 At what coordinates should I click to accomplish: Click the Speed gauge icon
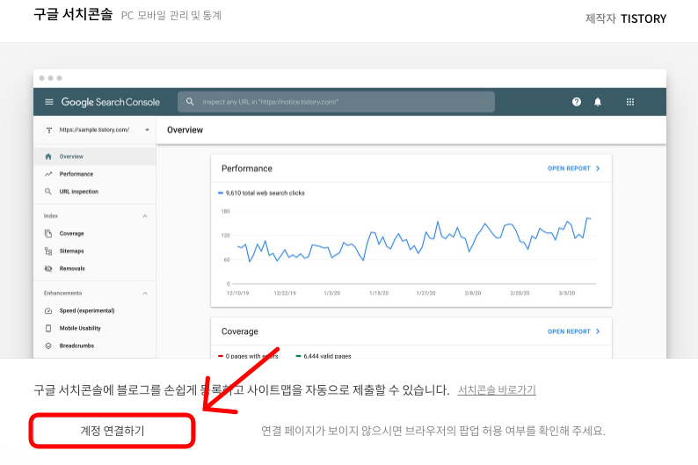pos(48,310)
